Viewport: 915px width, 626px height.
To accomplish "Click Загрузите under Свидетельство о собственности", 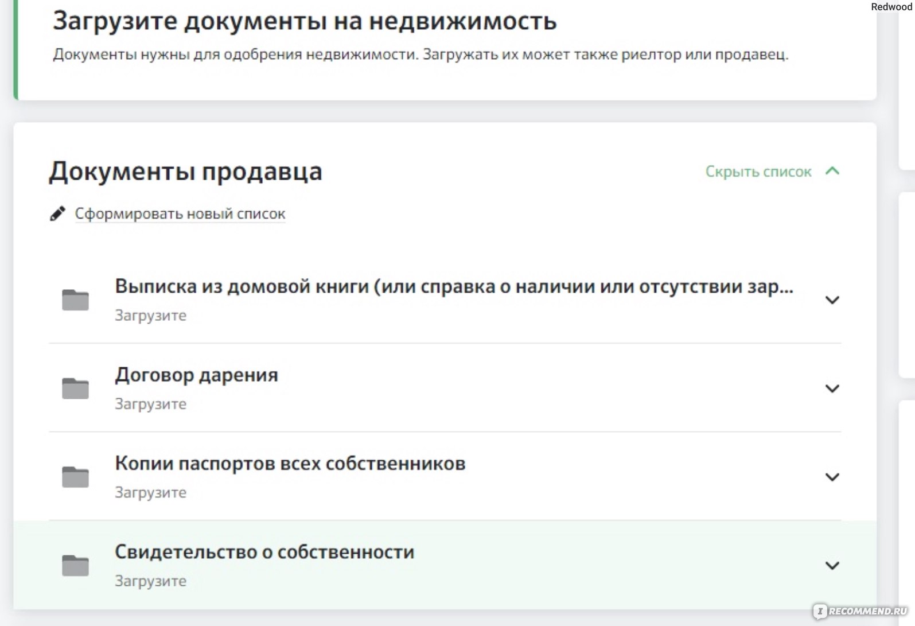I will [x=150, y=581].
